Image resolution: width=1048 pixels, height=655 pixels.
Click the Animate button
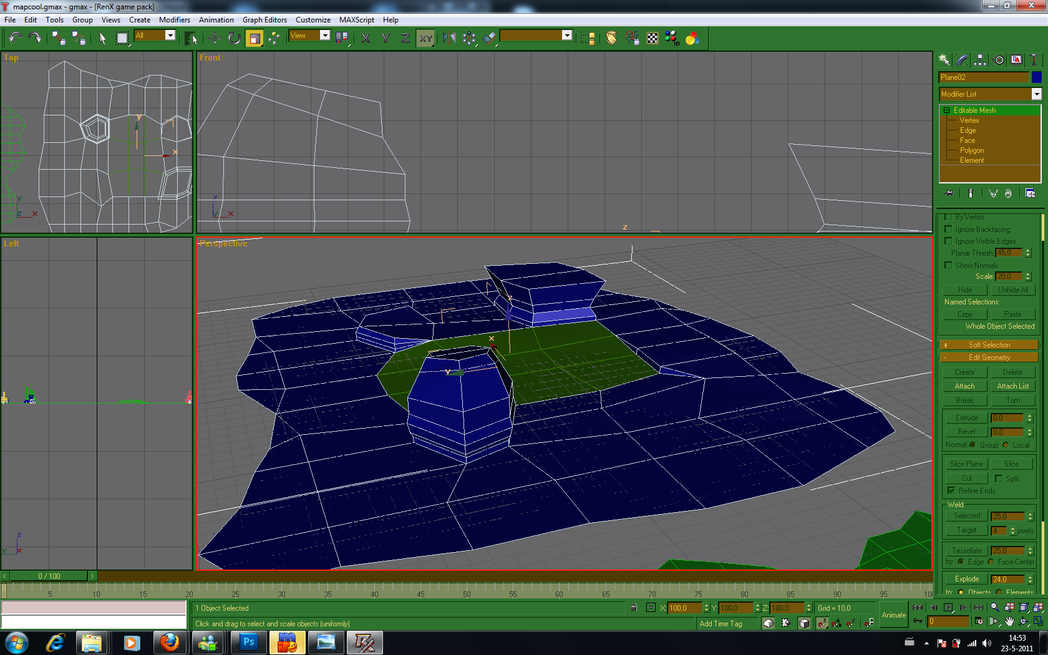(893, 615)
